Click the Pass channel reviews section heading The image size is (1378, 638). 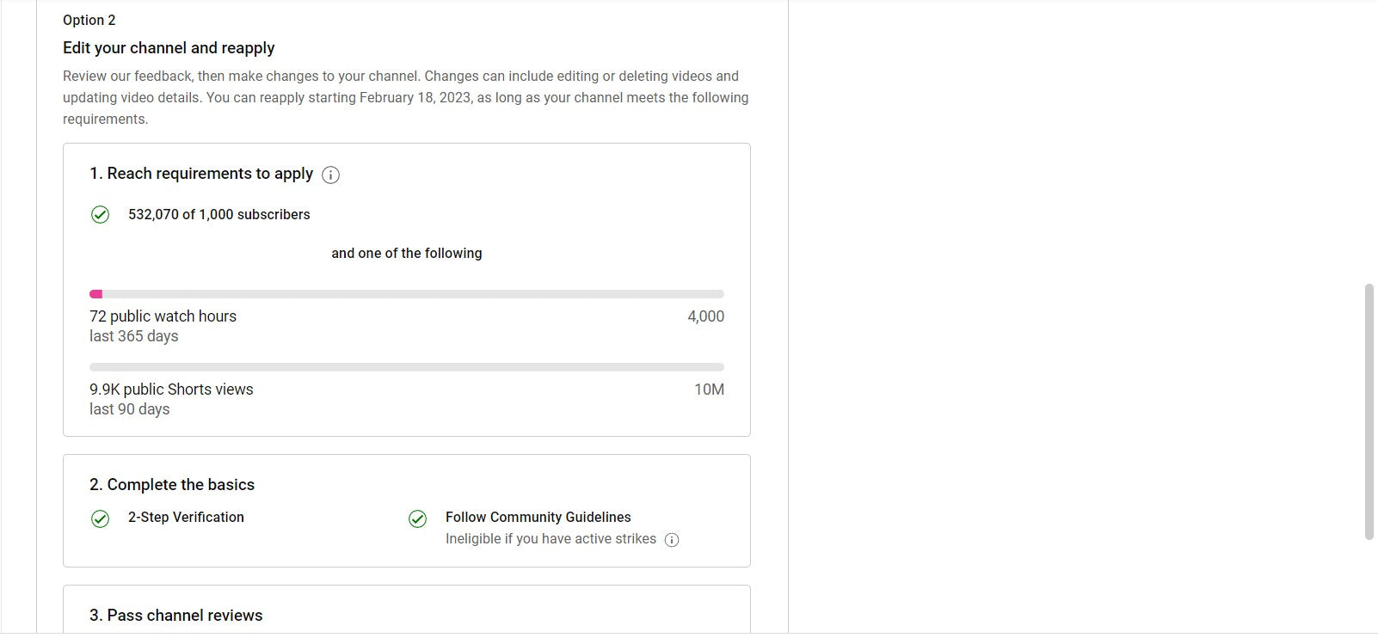pyautogui.click(x=175, y=615)
